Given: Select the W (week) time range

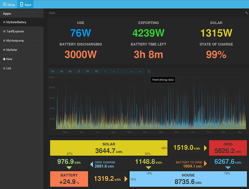Looking at the screenshot, I should [88, 71].
